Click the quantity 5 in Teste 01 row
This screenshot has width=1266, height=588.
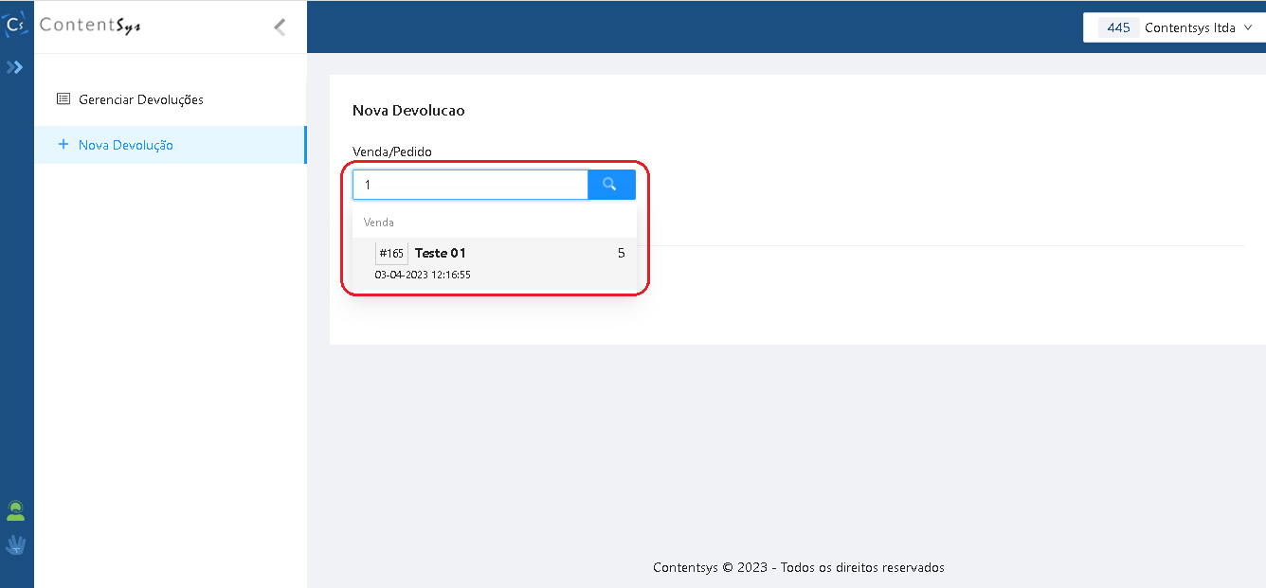click(x=621, y=253)
